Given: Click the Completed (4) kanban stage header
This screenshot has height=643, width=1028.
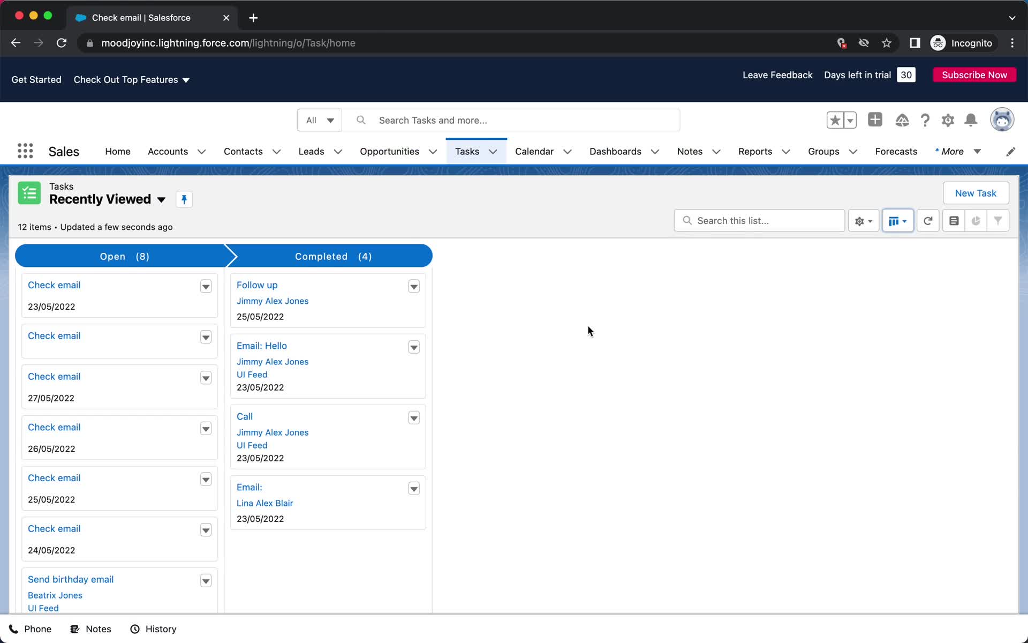Looking at the screenshot, I should tap(333, 256).
